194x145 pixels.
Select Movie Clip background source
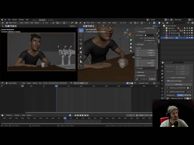click(188, 95)
